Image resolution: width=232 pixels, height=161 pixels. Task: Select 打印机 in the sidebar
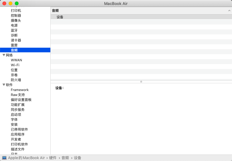pos(16,11)
